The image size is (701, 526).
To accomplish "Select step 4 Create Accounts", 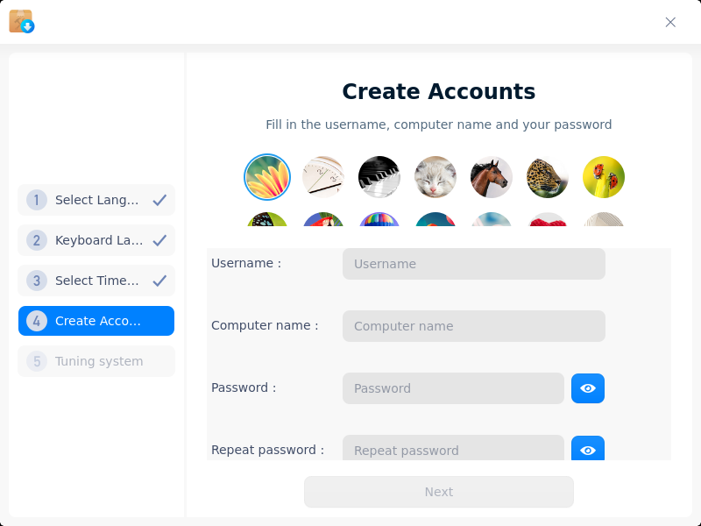I will click(x=96, y=321).
